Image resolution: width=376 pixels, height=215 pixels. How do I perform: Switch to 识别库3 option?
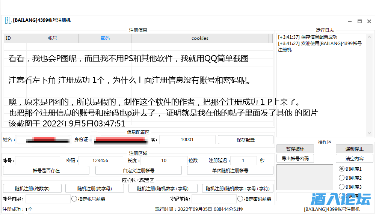[341, 187]
